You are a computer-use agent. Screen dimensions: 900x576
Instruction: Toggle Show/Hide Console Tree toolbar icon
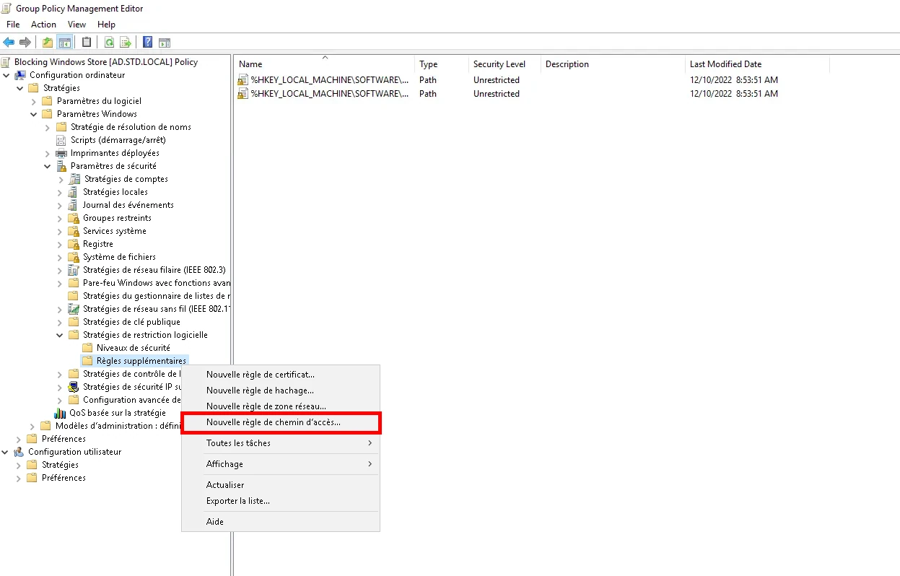click(65, 43)
